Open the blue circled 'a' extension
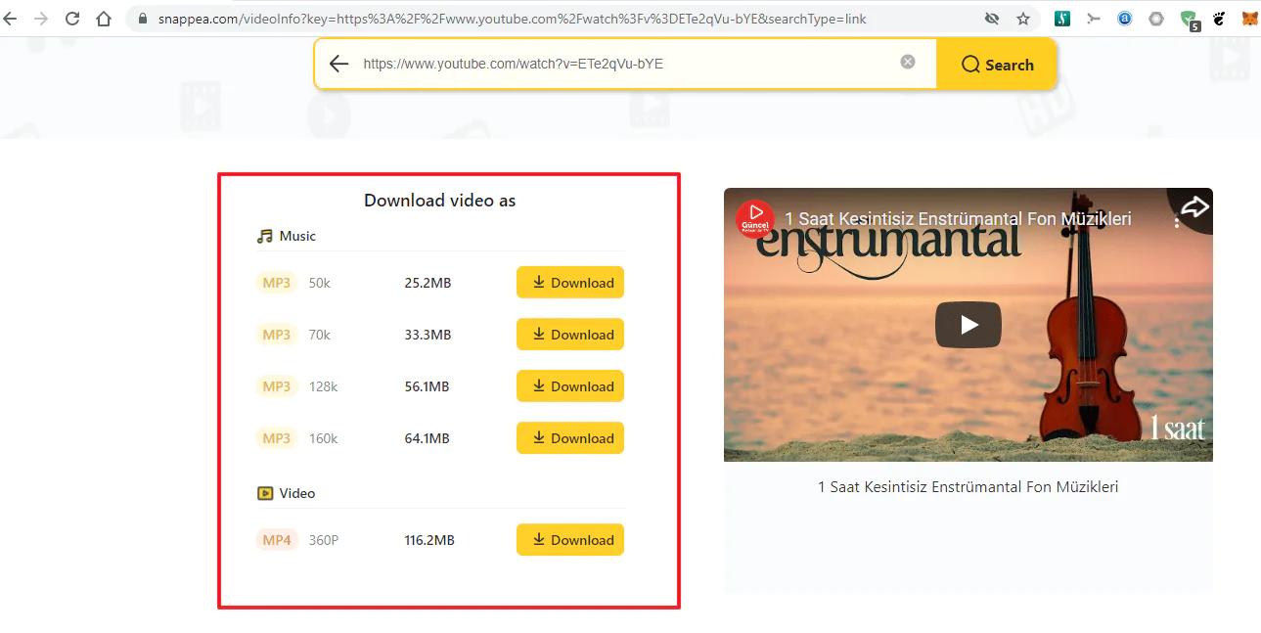Viewport: 1261px width, 633px height. 1125,19
